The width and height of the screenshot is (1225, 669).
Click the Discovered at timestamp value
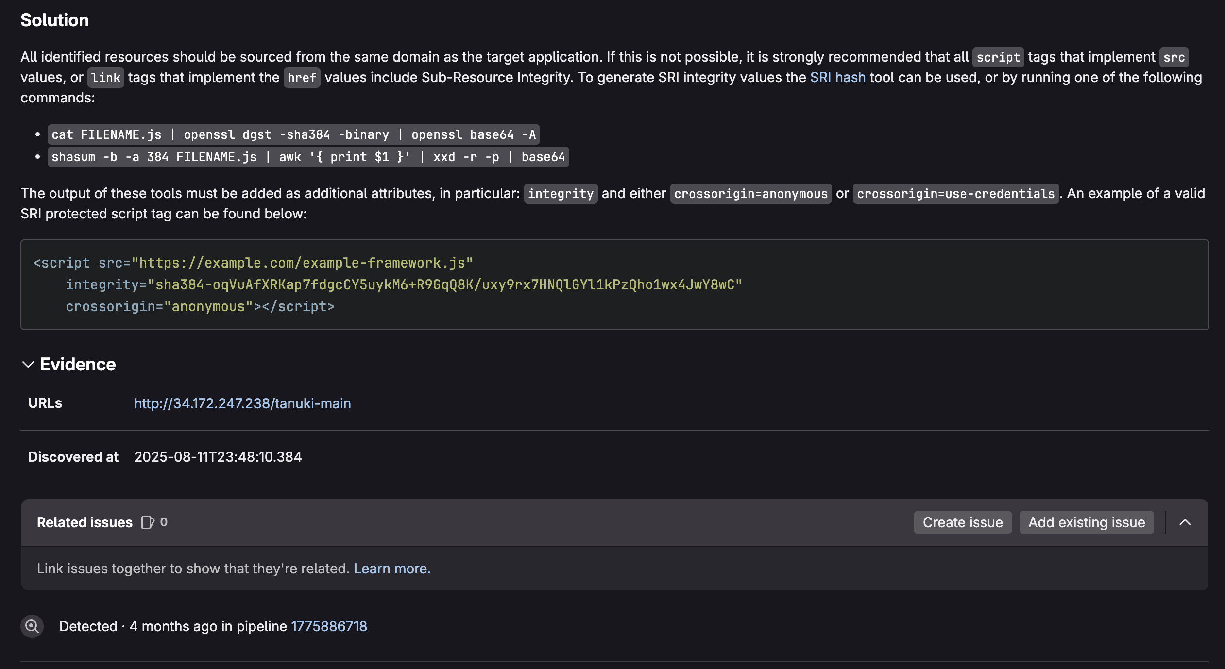pyautogui.click(x=218, y=457)
